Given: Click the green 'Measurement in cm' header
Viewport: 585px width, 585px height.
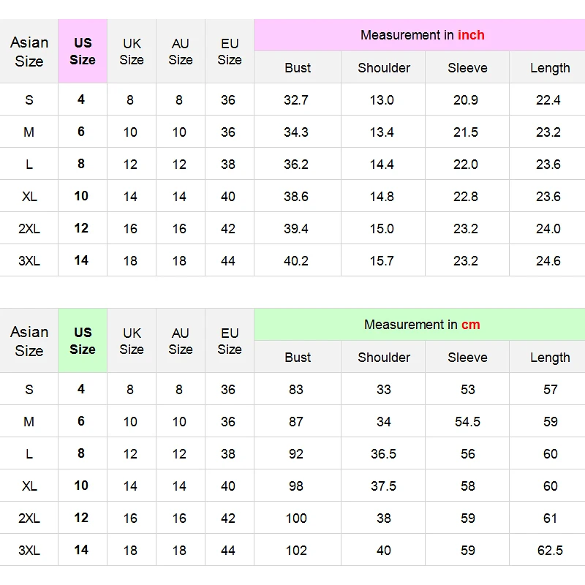Looking at the screenshot, I should (422, 325).
